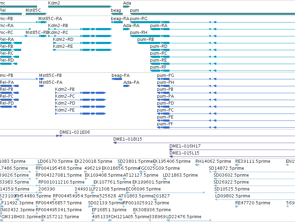Select the Kdm2-PD protein label

(x=65, y=103)
